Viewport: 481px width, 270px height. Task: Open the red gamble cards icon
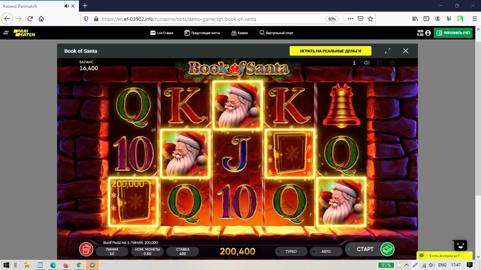(86, 250)
